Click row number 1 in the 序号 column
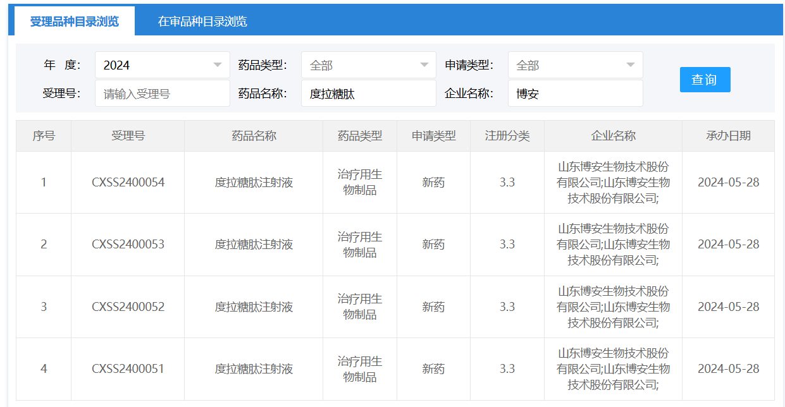This screenshot has height=407, width=785. pyautogui.click(x=44, y=183)
